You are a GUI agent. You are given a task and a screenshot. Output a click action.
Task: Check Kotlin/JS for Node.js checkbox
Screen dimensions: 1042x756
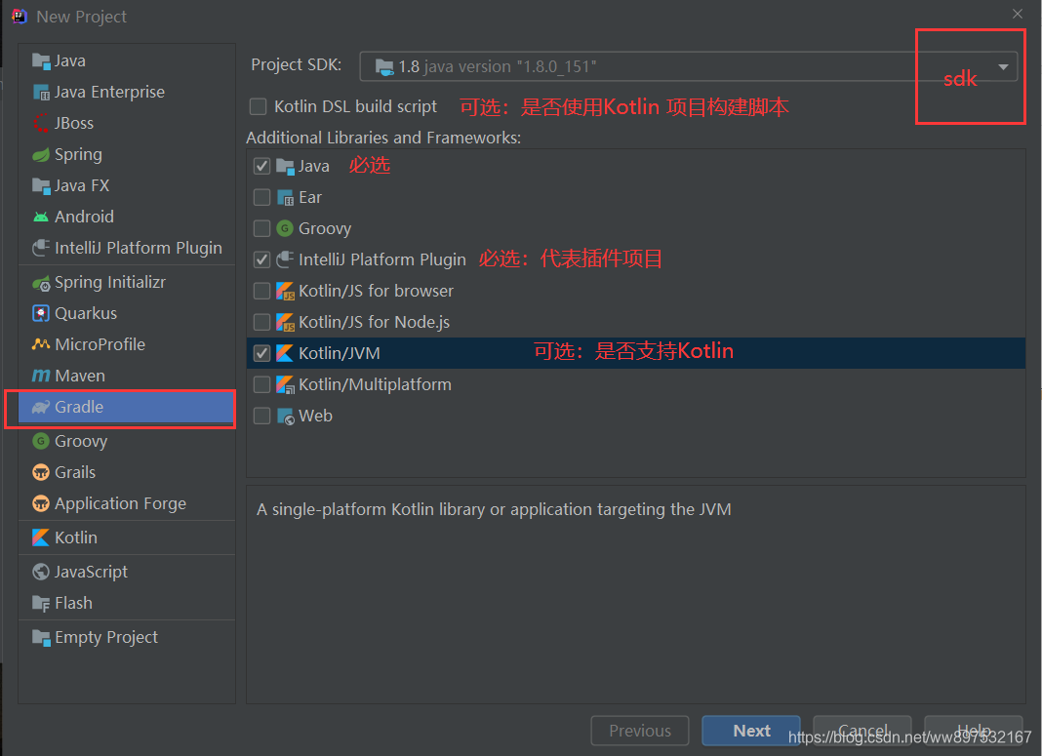point(261,322)
